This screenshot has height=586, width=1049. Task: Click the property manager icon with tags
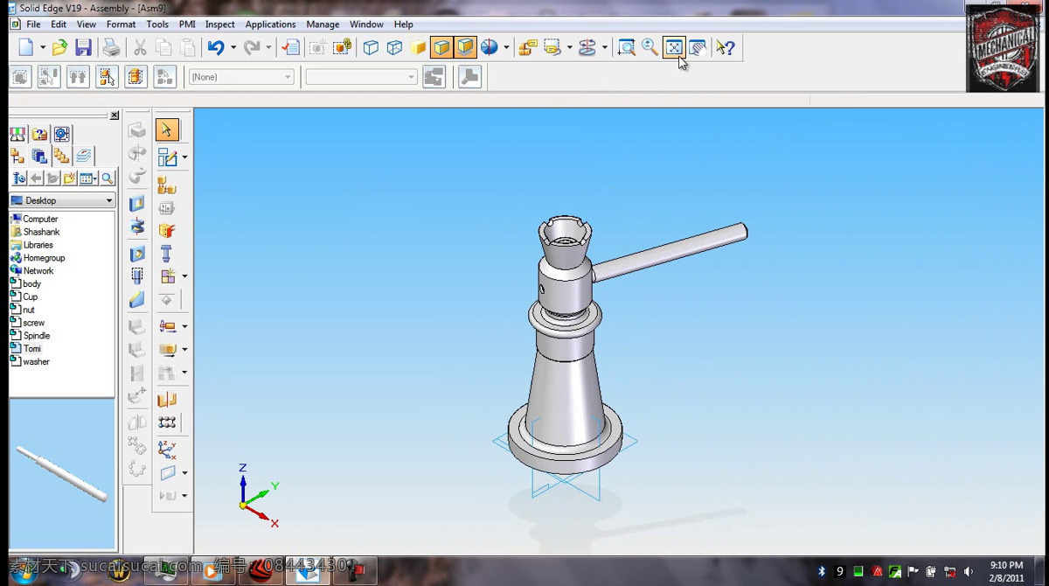pyautogui.click(x=527, y=47)
